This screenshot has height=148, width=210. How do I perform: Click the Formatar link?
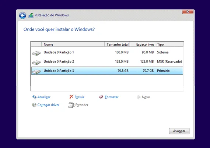[x=112, y=97]
